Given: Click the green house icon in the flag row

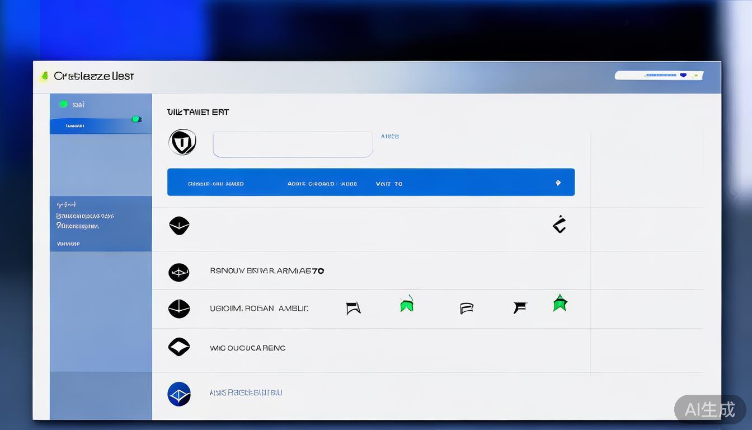Looking at the screenshot, I should pos(407,304).
